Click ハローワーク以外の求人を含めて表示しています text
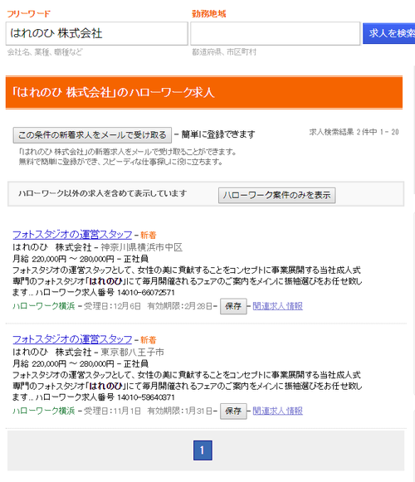This screenshot has height=482, width=415. (x=103, y=193)
